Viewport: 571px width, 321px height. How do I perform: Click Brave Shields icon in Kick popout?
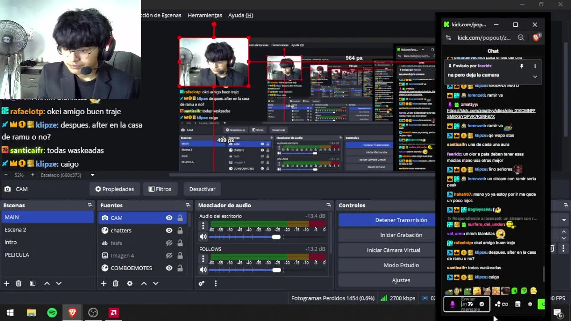pos(536,37)
